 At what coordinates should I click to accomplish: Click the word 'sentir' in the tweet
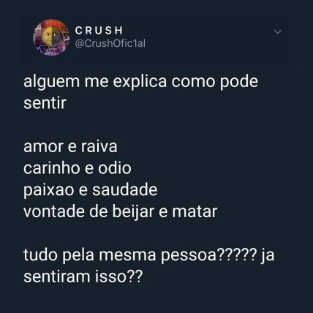click(45, 103)
